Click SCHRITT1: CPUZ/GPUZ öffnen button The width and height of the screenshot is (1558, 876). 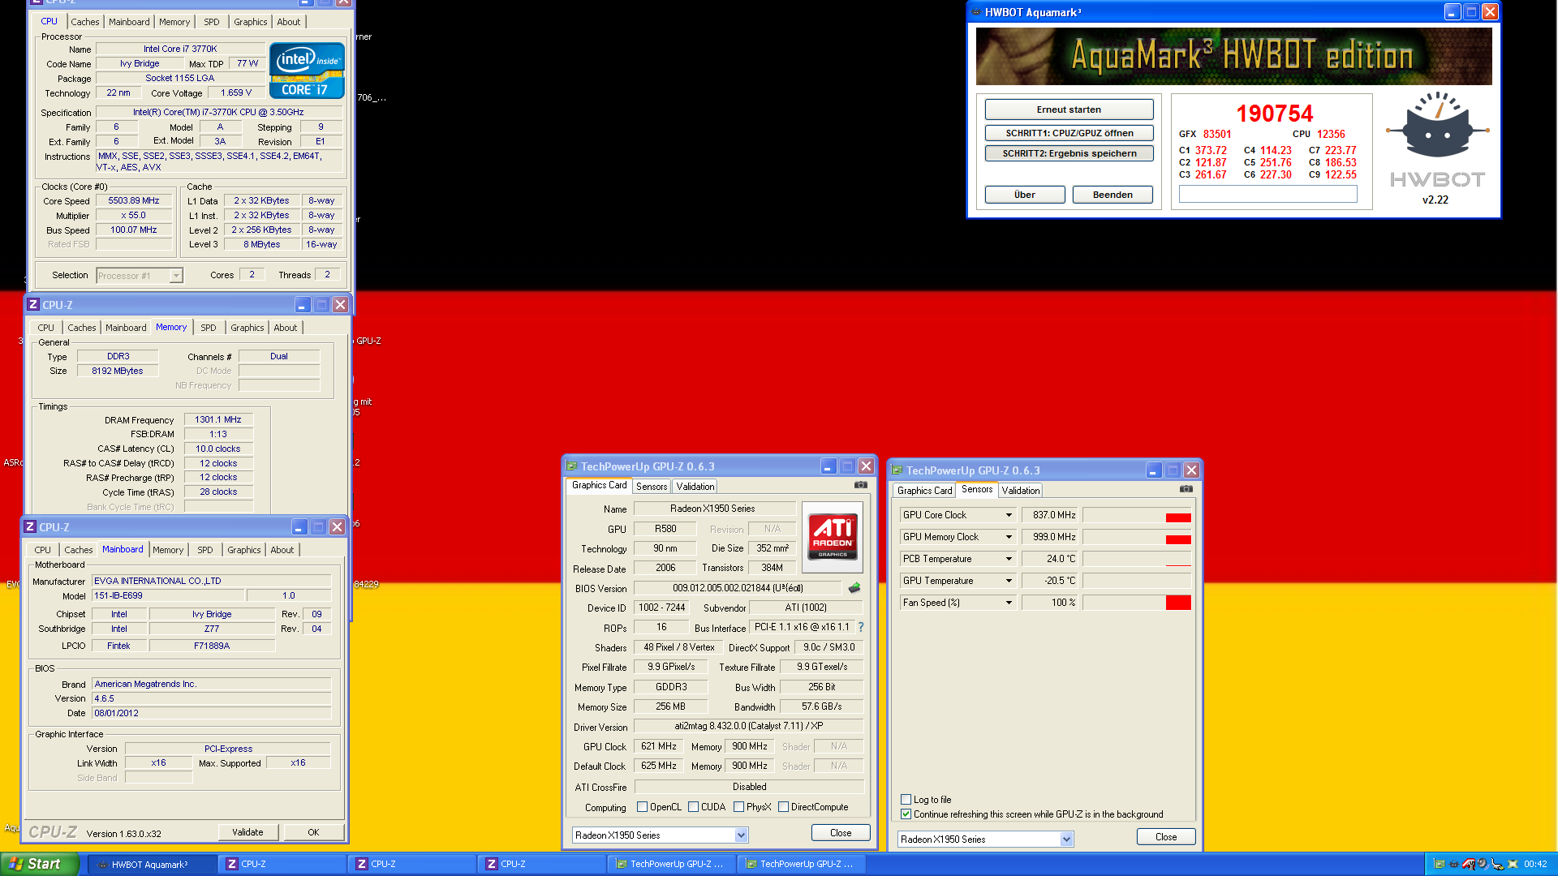pyautogui.click(x=1069, y=133)
